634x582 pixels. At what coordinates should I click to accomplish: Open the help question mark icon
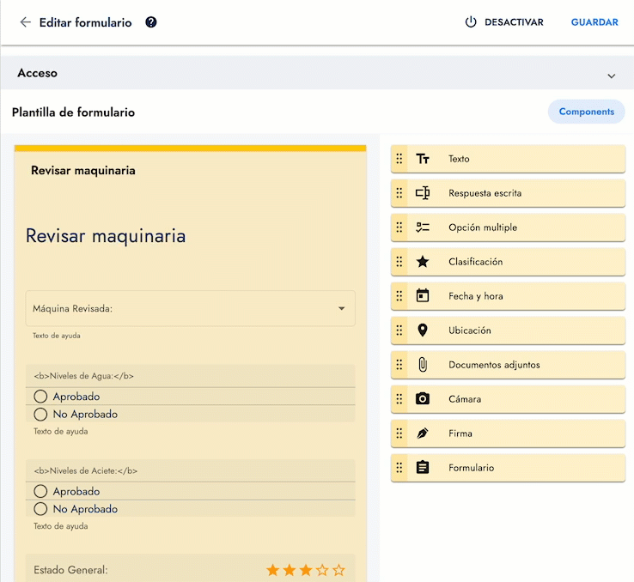pos(151,22)
